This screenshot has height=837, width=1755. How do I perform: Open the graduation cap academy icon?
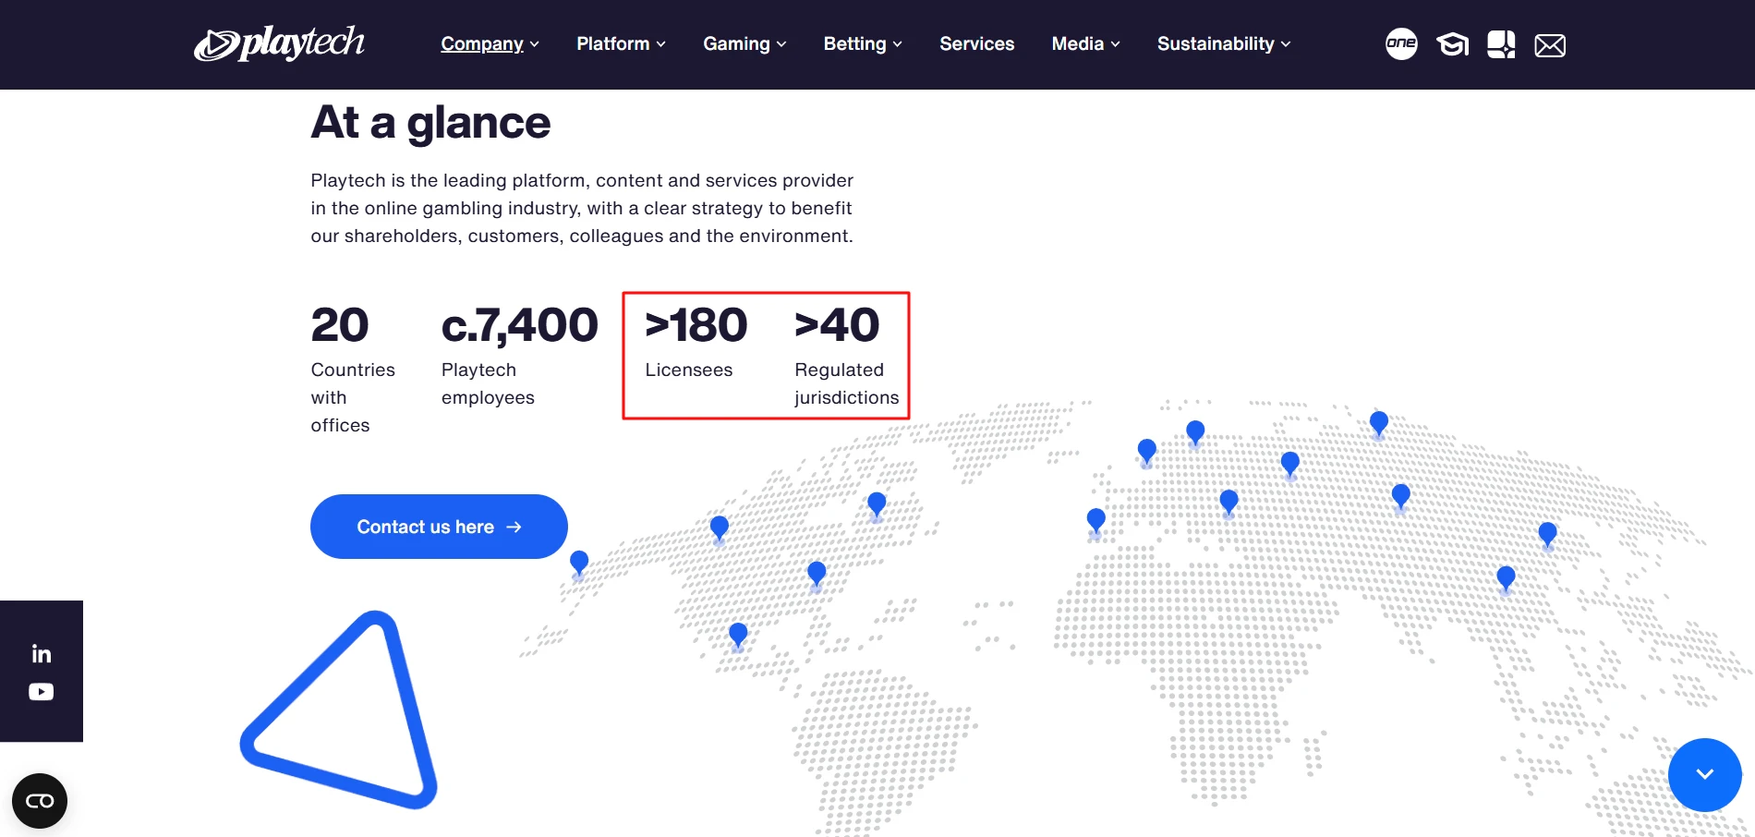pos(1452,44)
